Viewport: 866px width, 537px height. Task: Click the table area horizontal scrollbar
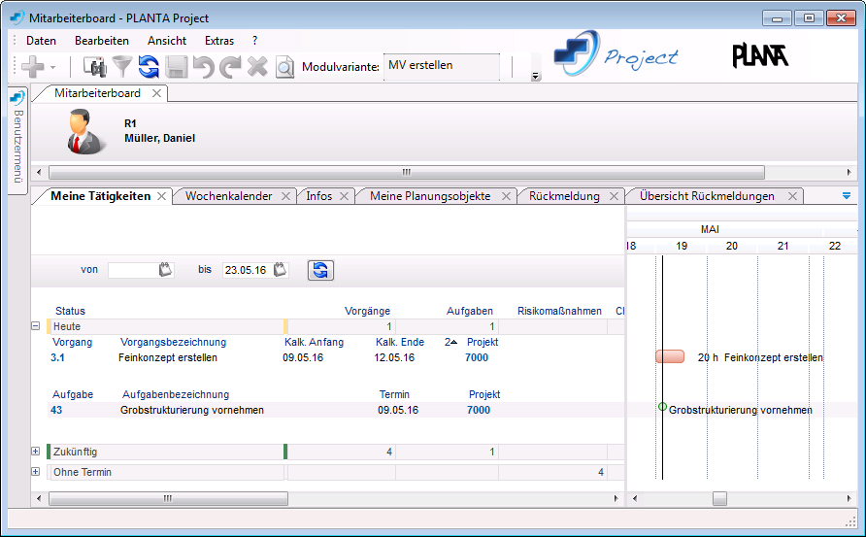tap(168, 498)
